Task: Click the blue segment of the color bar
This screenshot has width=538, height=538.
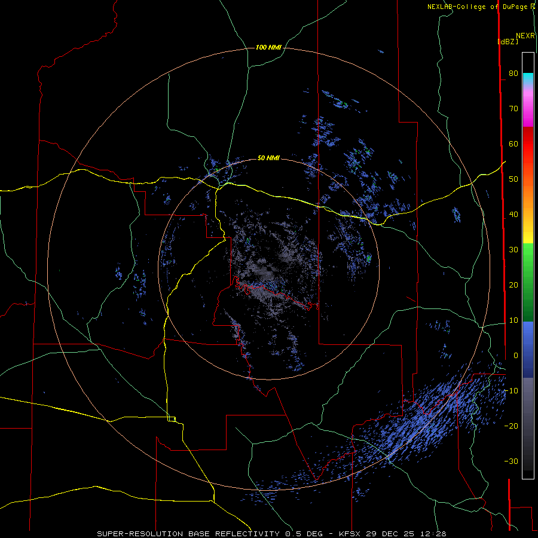Action: 528,349
